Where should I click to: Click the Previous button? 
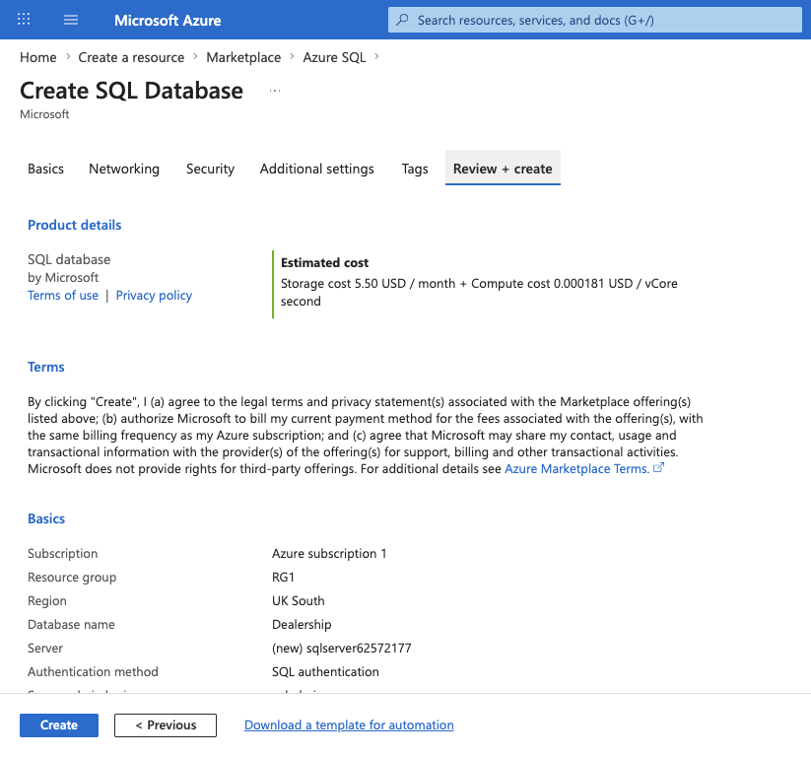(166, 724)
